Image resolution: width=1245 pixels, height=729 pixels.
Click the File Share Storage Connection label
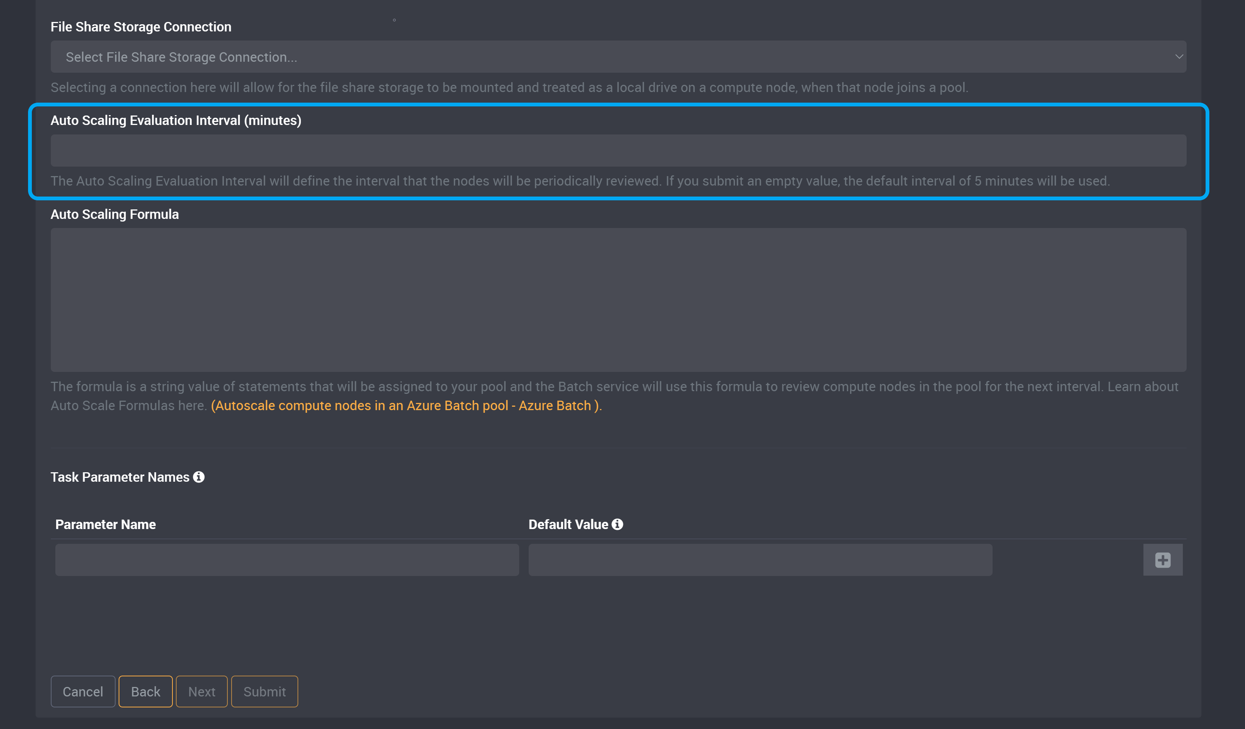(141, 27)
